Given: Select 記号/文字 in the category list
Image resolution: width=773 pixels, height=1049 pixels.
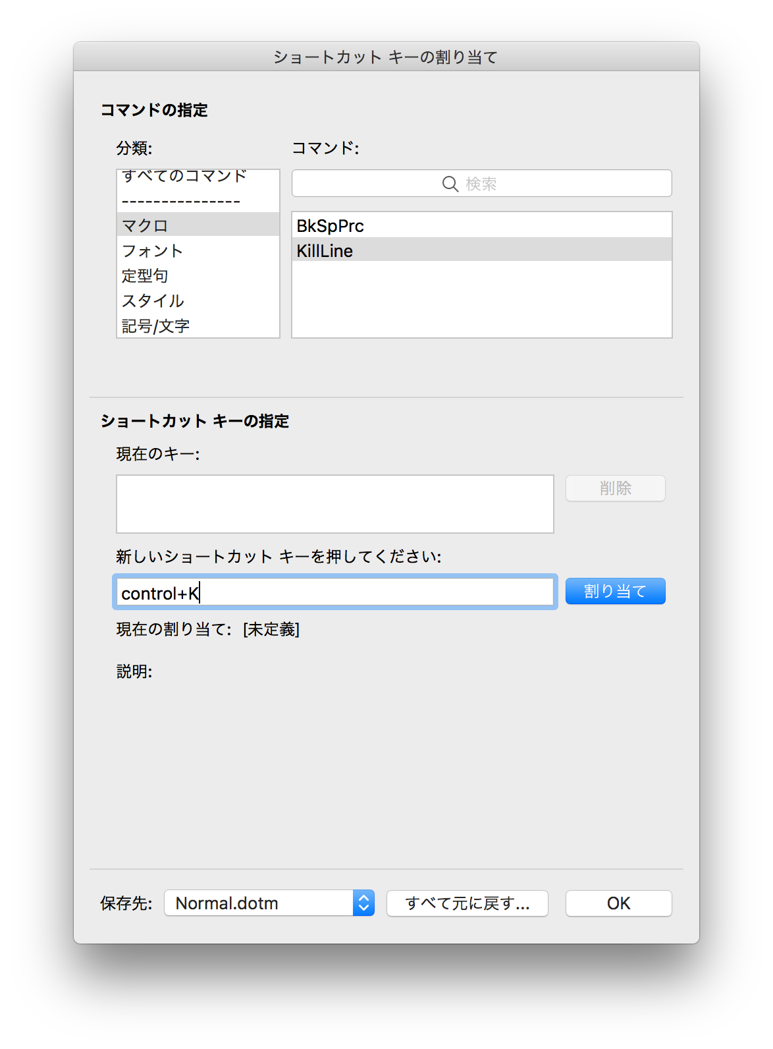Looking at the screenshot, I should point(198,326).
